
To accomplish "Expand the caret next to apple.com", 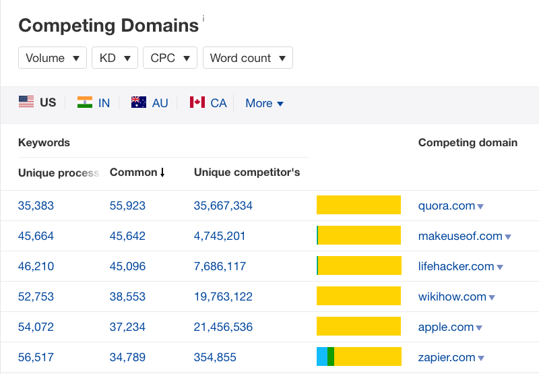I will (479, 328).
